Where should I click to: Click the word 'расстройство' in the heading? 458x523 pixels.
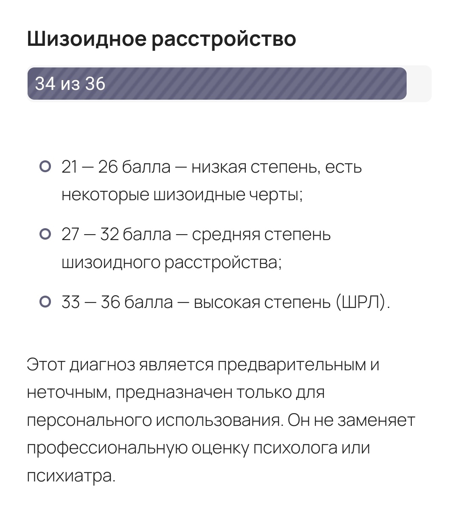(x=224, y=39)
